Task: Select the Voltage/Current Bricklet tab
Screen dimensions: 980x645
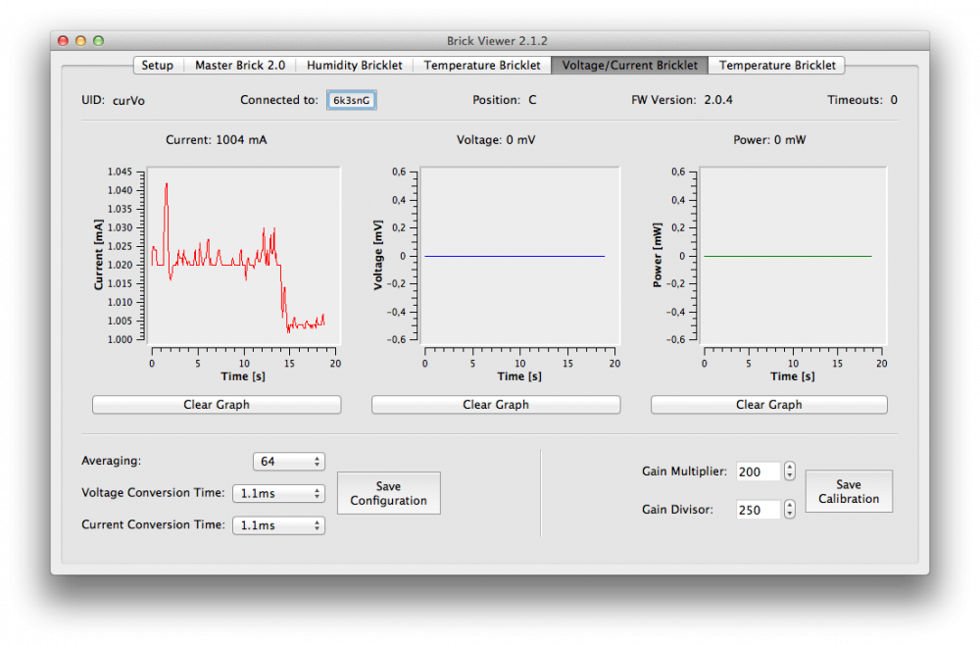Action: pos(629,66)
